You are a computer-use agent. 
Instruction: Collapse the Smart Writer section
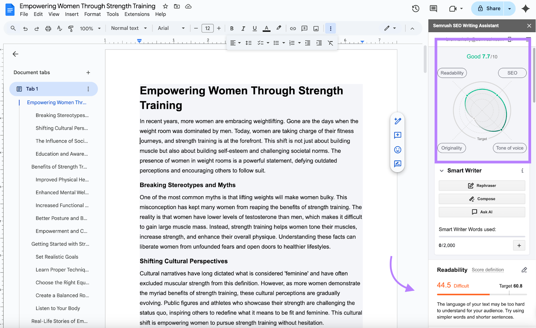point(442,171)
